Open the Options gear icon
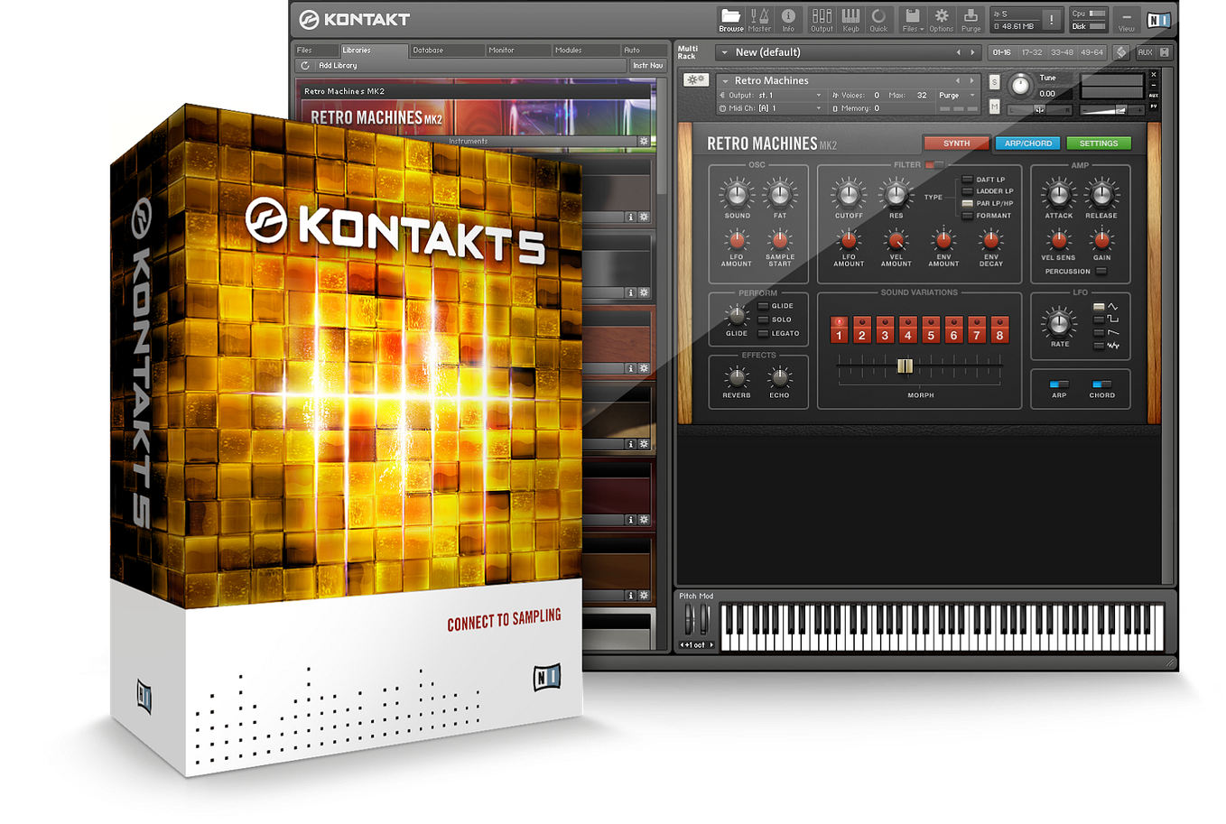 [x=942, y=19]
